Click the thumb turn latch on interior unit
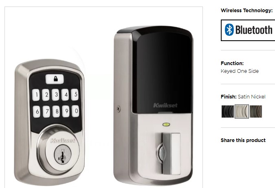This screenshot has width=275, height=188. coord(169,153)
